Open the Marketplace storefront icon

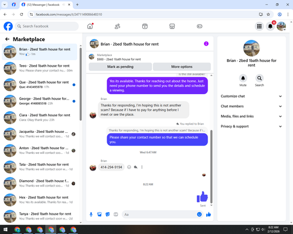(172, 26)
